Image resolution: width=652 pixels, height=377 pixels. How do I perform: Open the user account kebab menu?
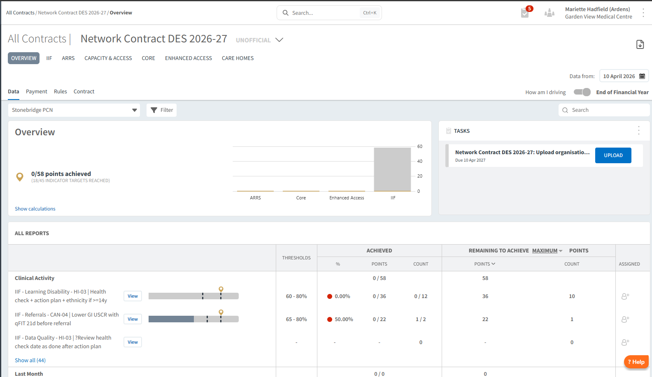coord(643,13)
